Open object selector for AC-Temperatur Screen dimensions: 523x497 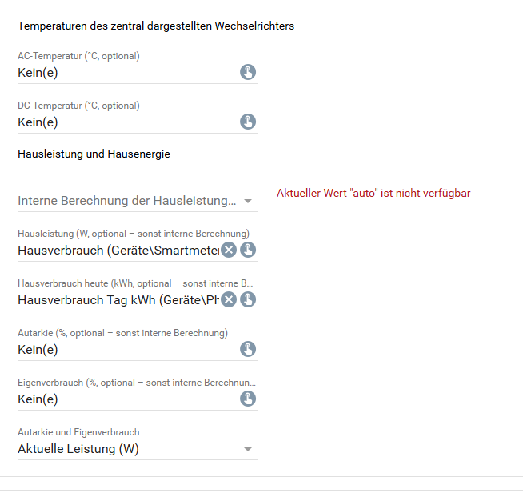pos(248,72)
